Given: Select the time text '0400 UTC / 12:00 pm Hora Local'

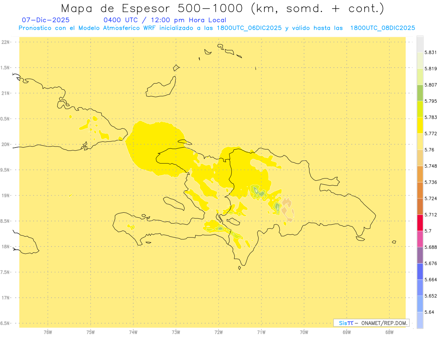Looking at the screenshot, I should (165, 20).
